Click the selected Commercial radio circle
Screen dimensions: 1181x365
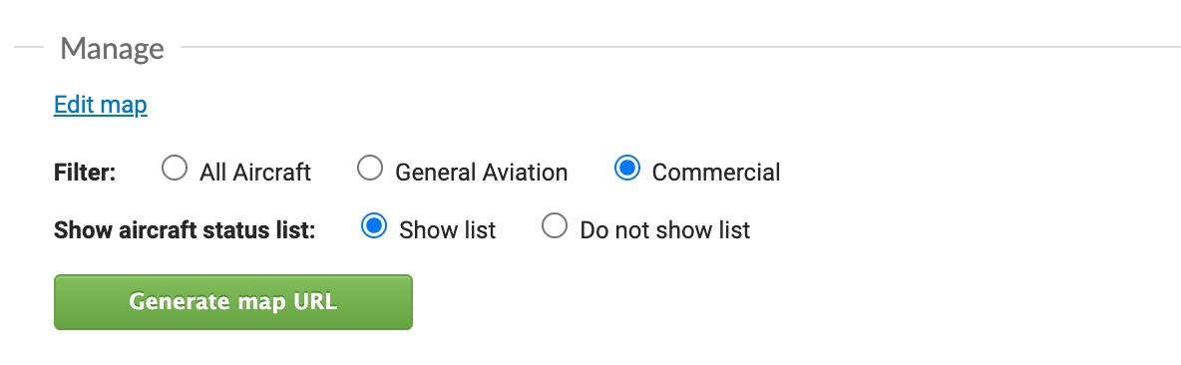click(626, 169)
